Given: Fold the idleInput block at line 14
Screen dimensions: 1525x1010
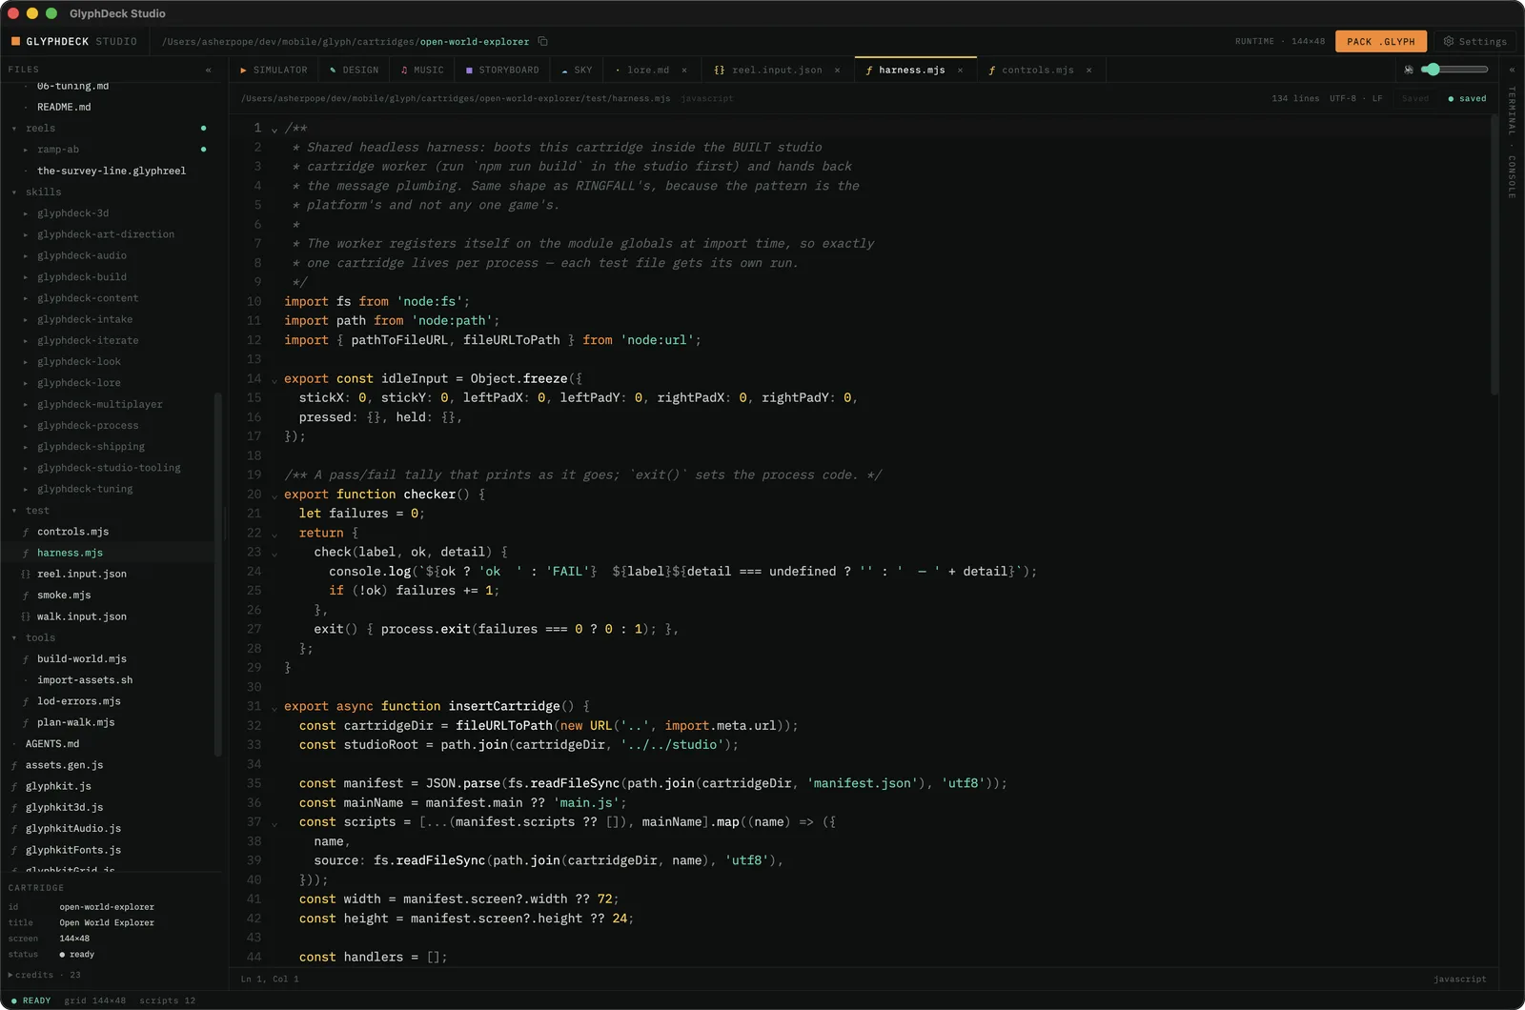Looking at the screenshot, I should (274, 380).
